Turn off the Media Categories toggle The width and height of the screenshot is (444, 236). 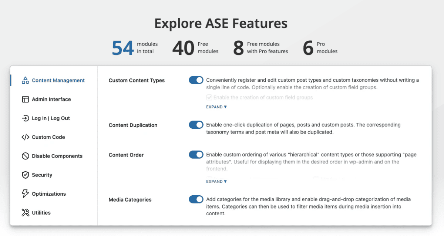coord(196,199)
